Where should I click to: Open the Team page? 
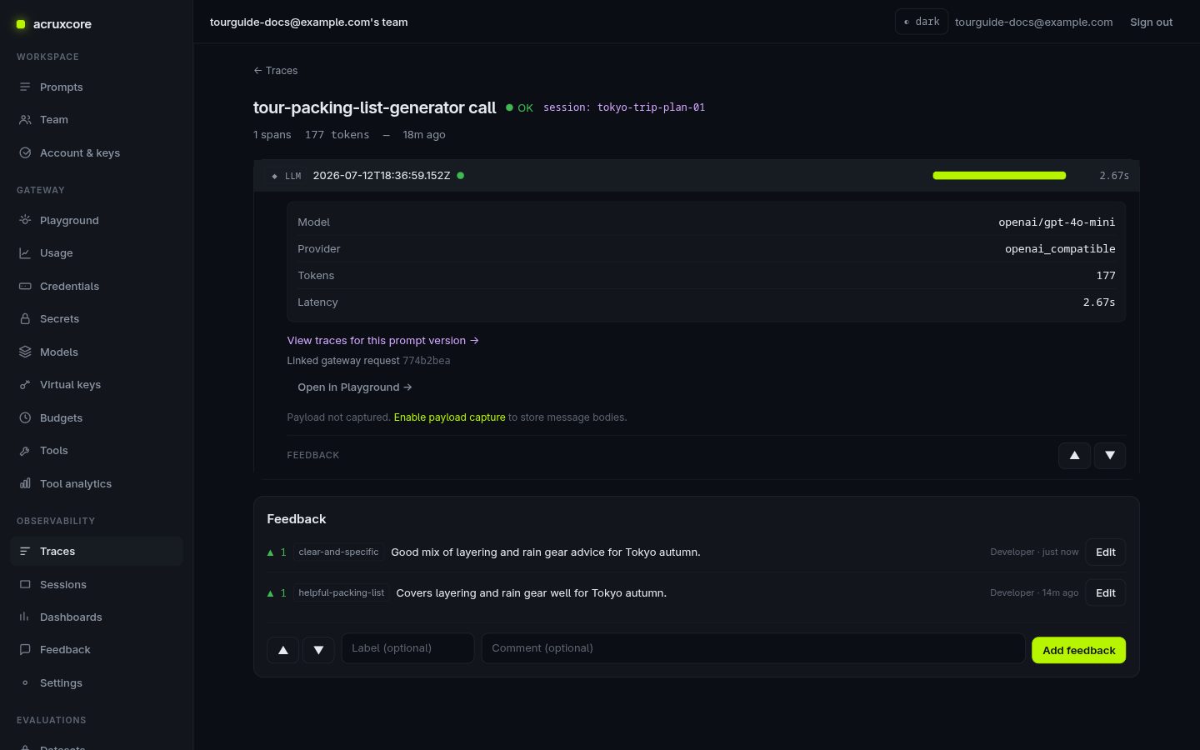97,120
